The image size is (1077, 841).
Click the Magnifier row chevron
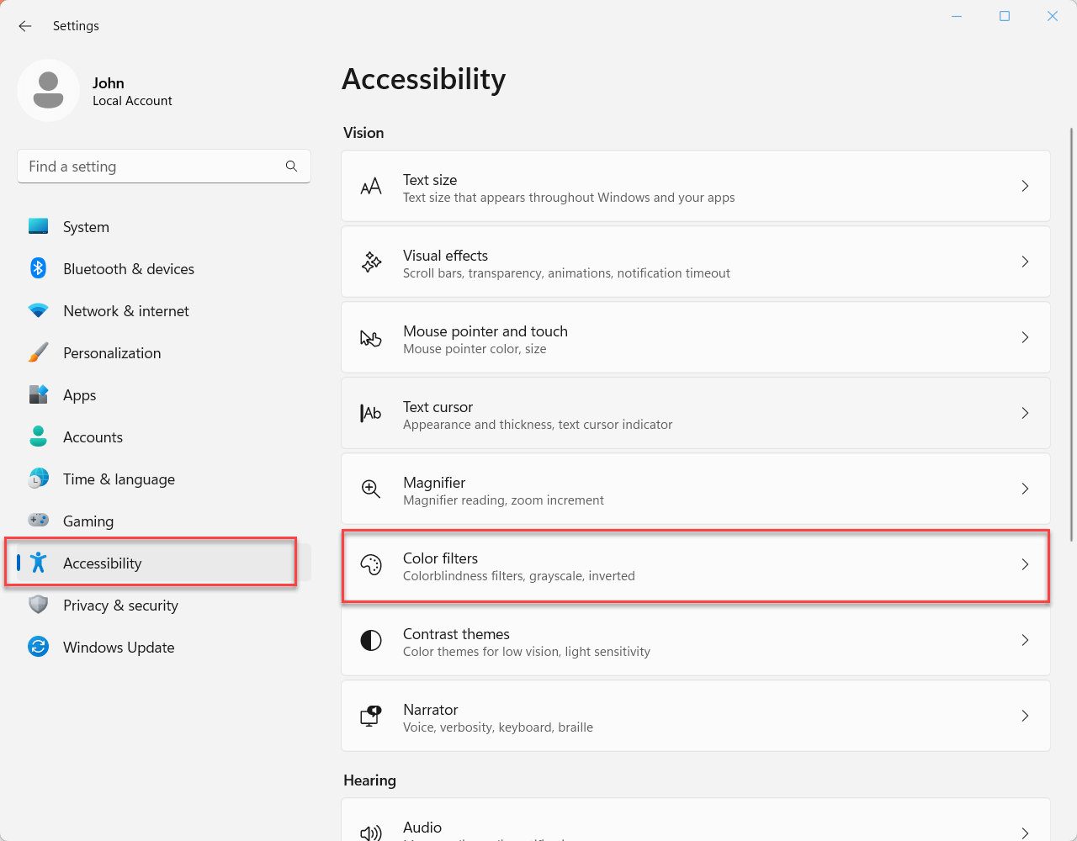tap(1025, 489)
